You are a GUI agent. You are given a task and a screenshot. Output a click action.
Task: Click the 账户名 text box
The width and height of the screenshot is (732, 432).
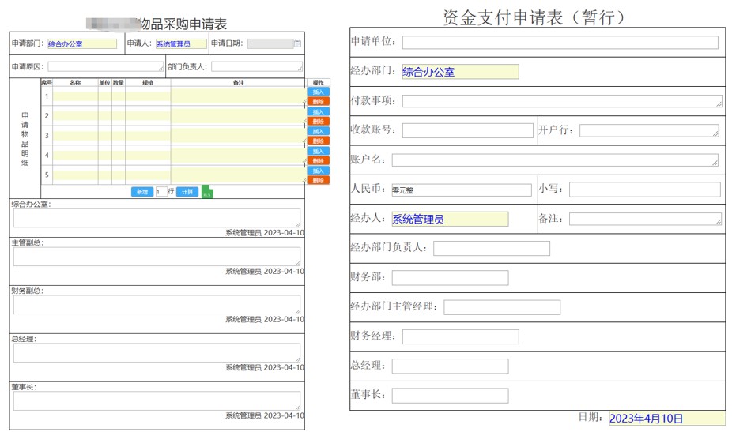point(555,160)
